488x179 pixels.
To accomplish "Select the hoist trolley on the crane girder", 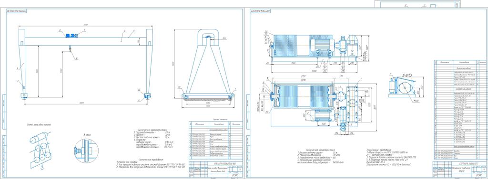I will (x=71, y=35).
